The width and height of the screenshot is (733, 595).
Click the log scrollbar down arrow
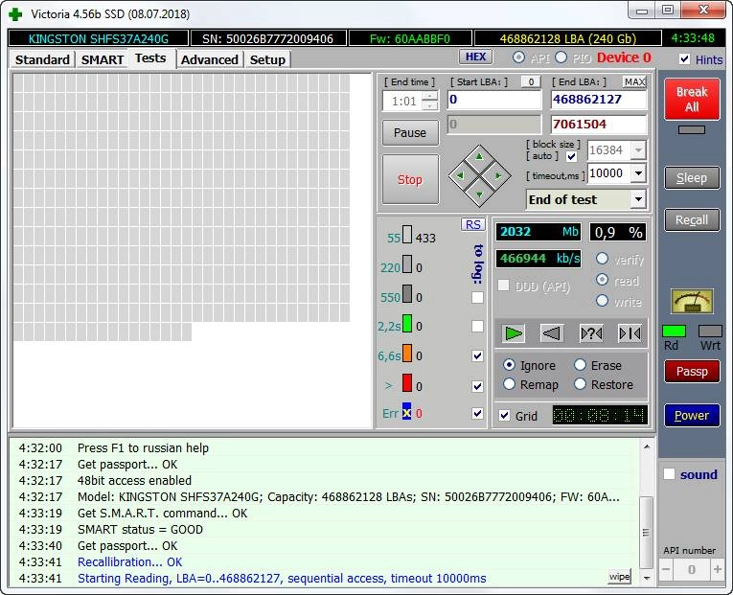pyautogui.click(x=647, y=578)
